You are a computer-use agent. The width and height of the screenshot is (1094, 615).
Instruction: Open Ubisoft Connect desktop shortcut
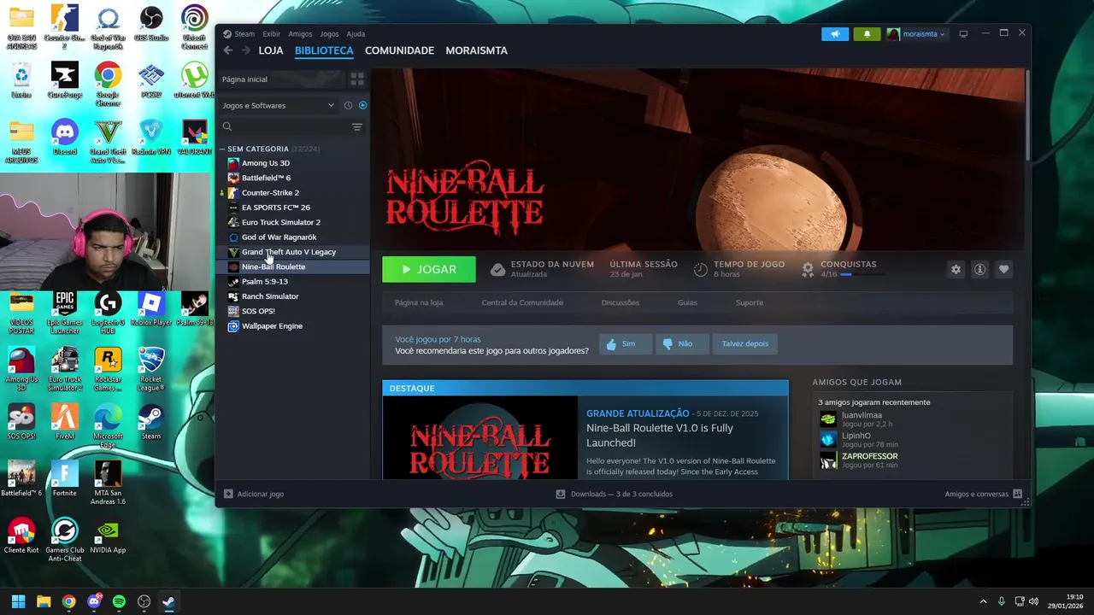point(194,26)
